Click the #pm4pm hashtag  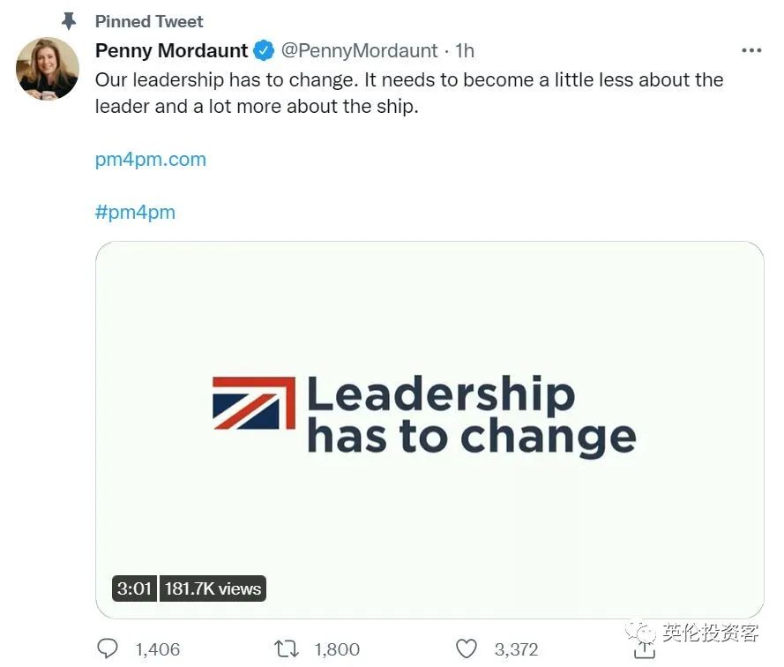pyautogui.click(x=135, y=212)
